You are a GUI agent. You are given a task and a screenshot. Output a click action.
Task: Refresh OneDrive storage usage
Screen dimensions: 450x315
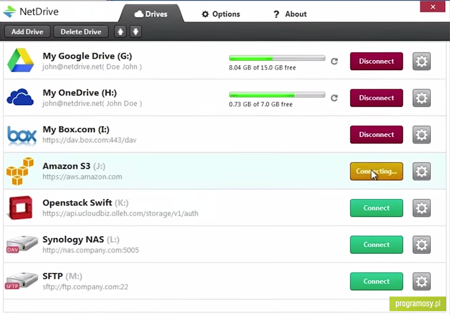334,98
